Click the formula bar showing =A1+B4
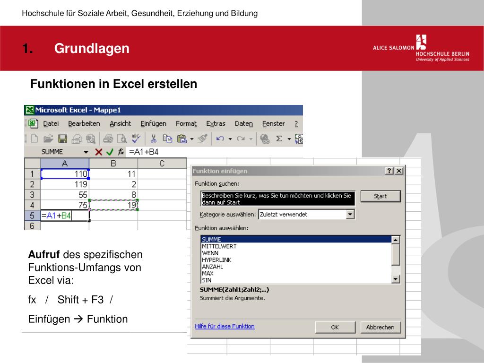The image size is (484, 363). click(215, 152)
